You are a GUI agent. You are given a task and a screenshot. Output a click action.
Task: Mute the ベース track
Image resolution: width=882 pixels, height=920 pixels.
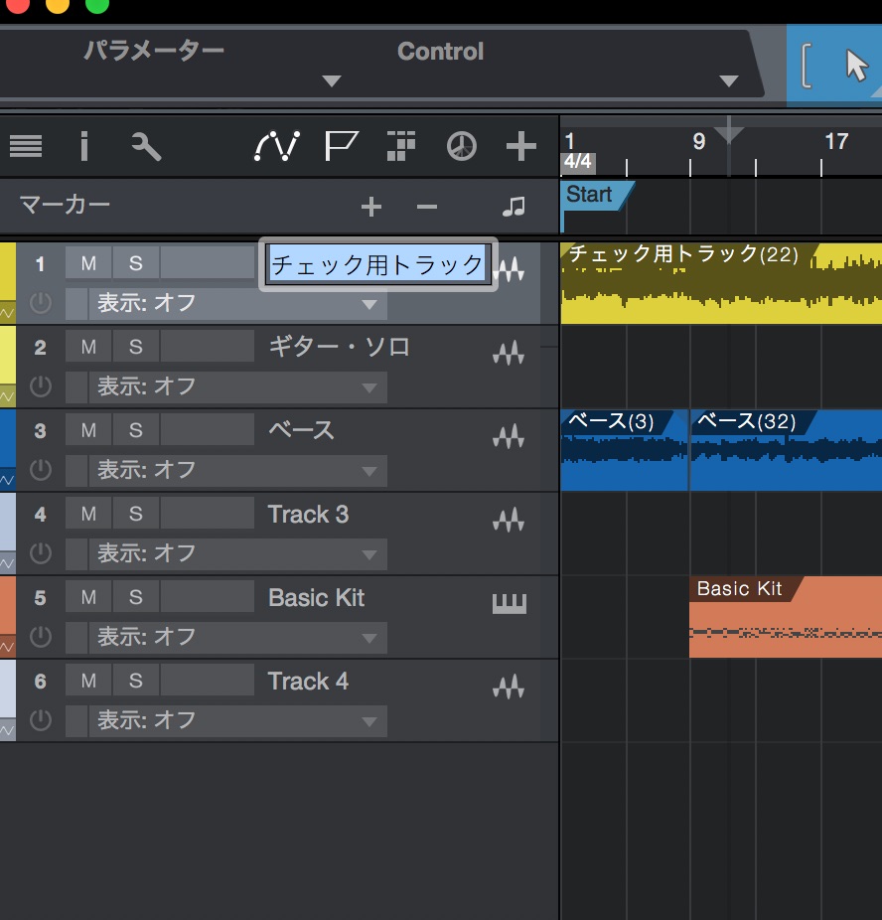coord(88,430)
